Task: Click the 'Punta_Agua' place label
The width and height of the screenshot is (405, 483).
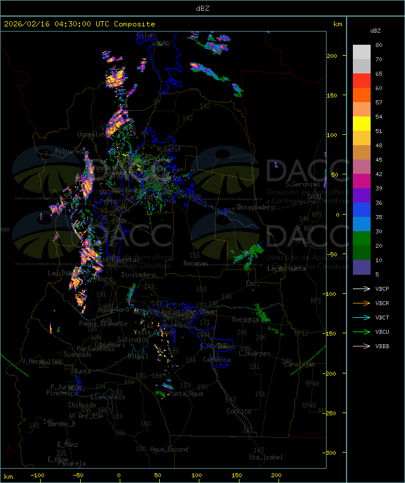Action: click(186, 394)
